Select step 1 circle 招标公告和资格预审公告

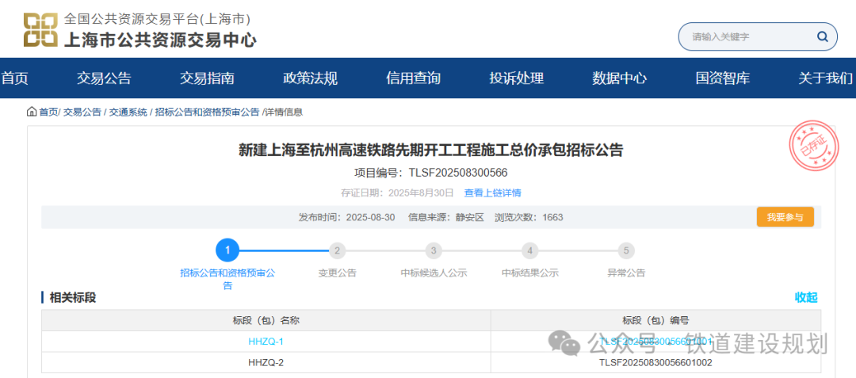(227, 250)
